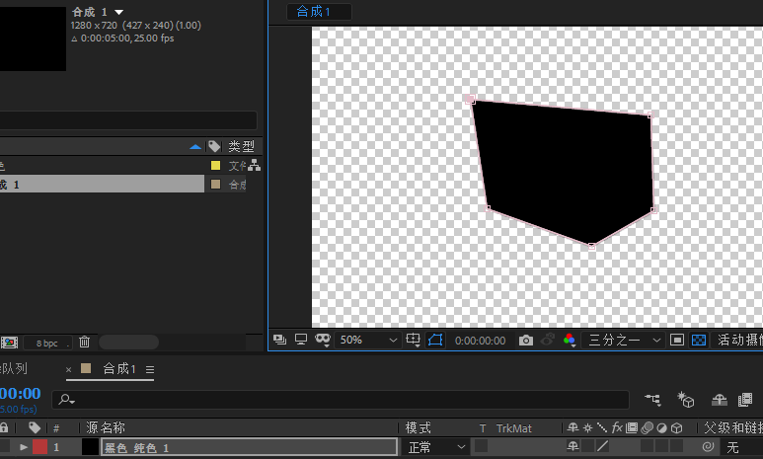The width and height of the screenshot is (763, 459).
Task: Click the Show Snapshot eye icon
Action: coord(548,340)
